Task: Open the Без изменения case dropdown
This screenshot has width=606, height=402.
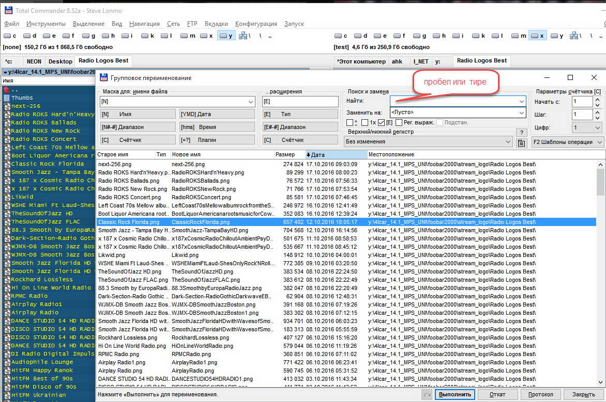Action: 428,141
